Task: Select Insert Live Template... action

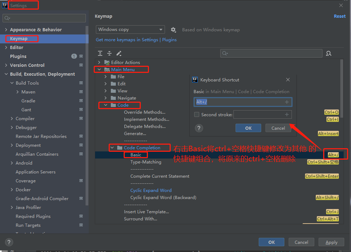Action: [146, 212]
